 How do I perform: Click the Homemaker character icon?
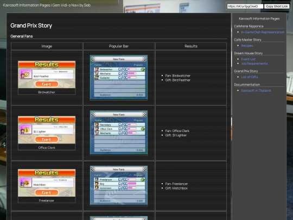coord(97,188)
